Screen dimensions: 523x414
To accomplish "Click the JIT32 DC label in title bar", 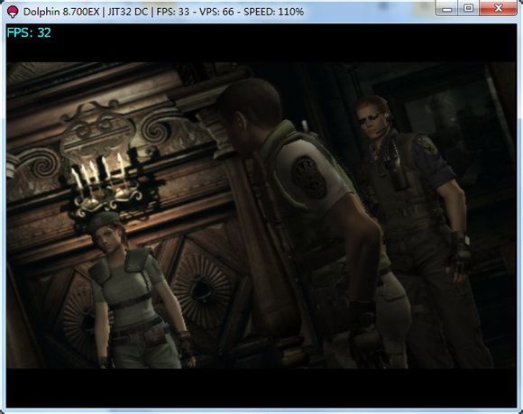I will click(x=127, y=12).
